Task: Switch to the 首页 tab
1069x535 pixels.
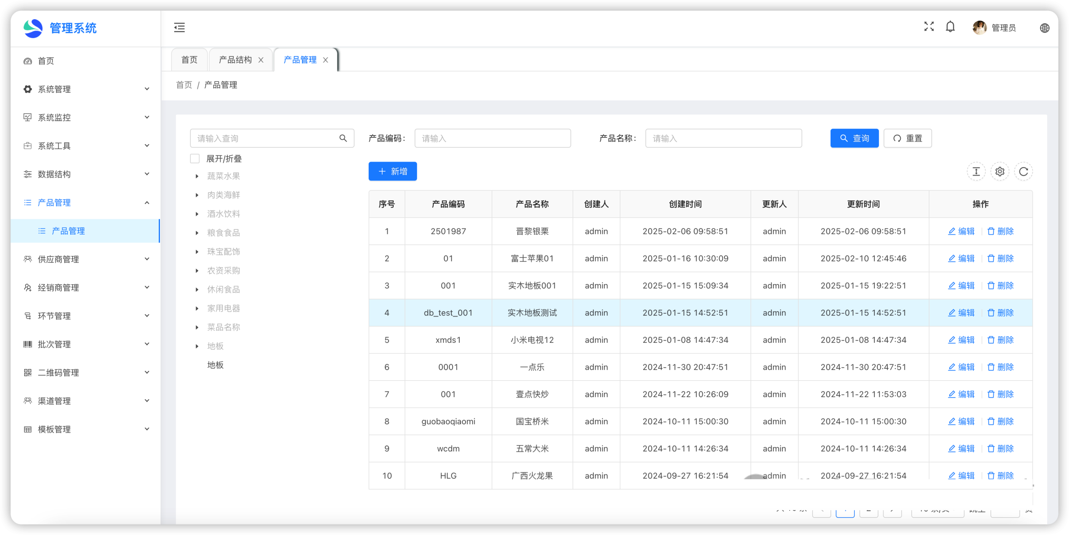Action: [x=189, y=60]
